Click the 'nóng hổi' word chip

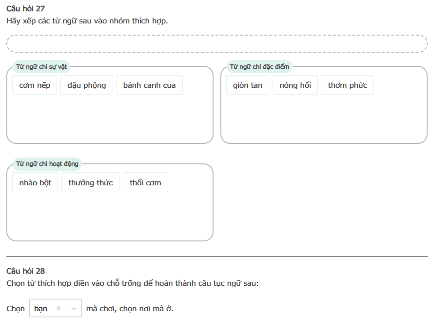[x=295, y=85]
